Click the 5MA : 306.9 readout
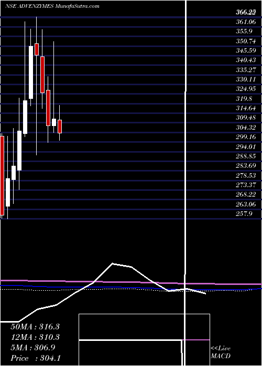The width and height of the screenshot is (262, 366). click(32, 348)
